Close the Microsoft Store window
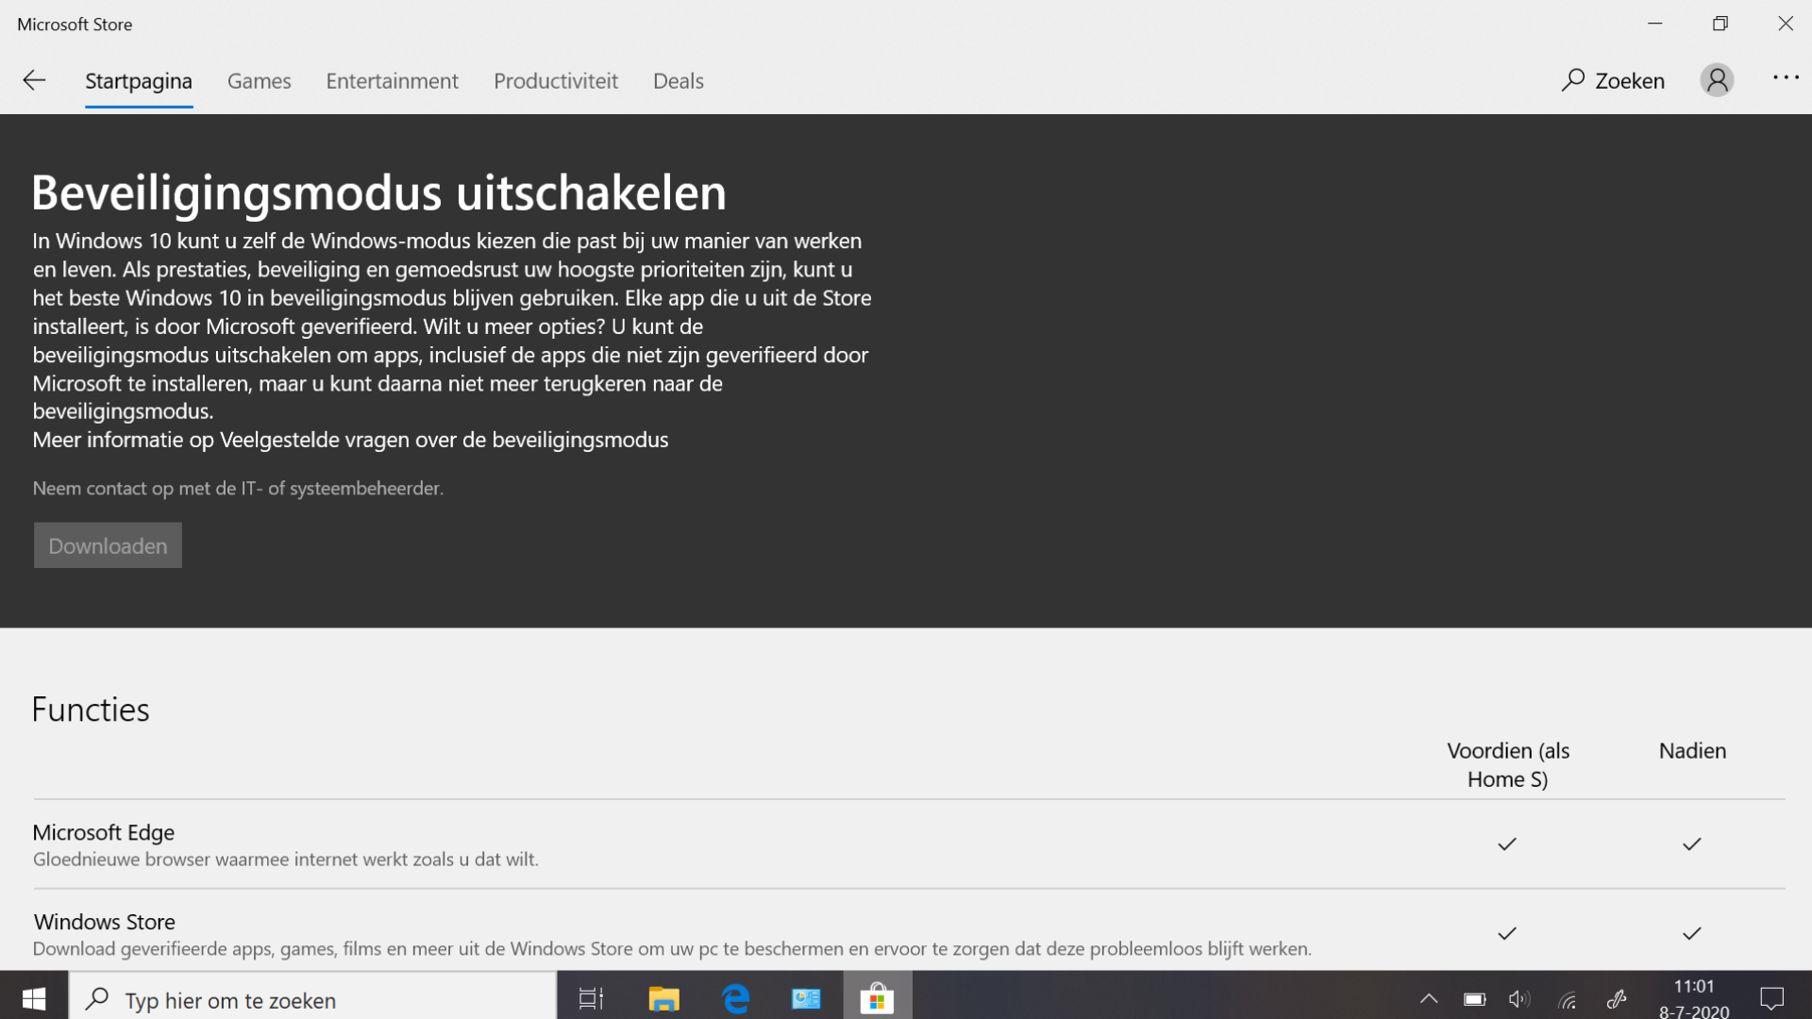Image resolution: width=1812 pixels, height=1019 pixels. pyautogui.click(x=1786, y=24)
